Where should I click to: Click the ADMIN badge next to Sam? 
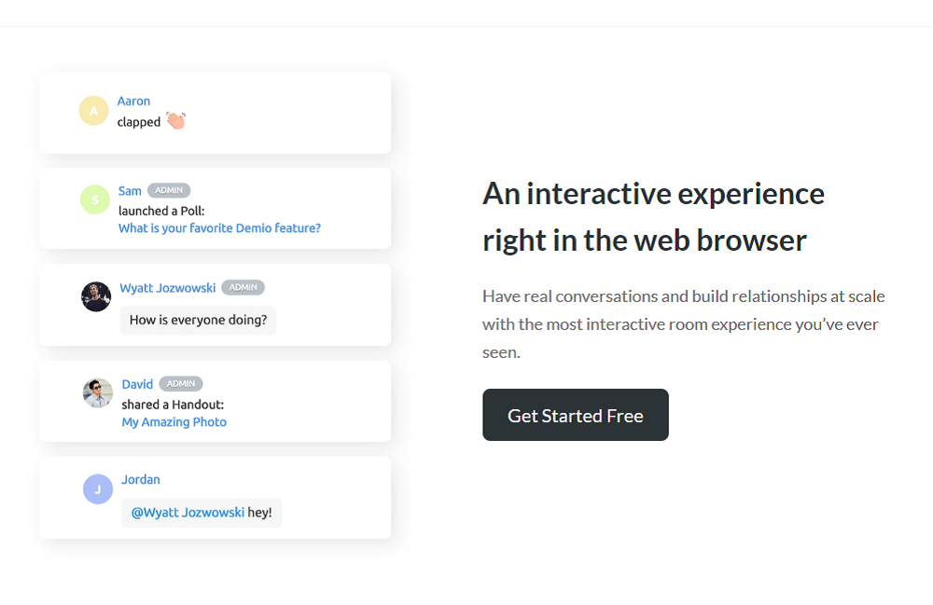click(169, 191)
